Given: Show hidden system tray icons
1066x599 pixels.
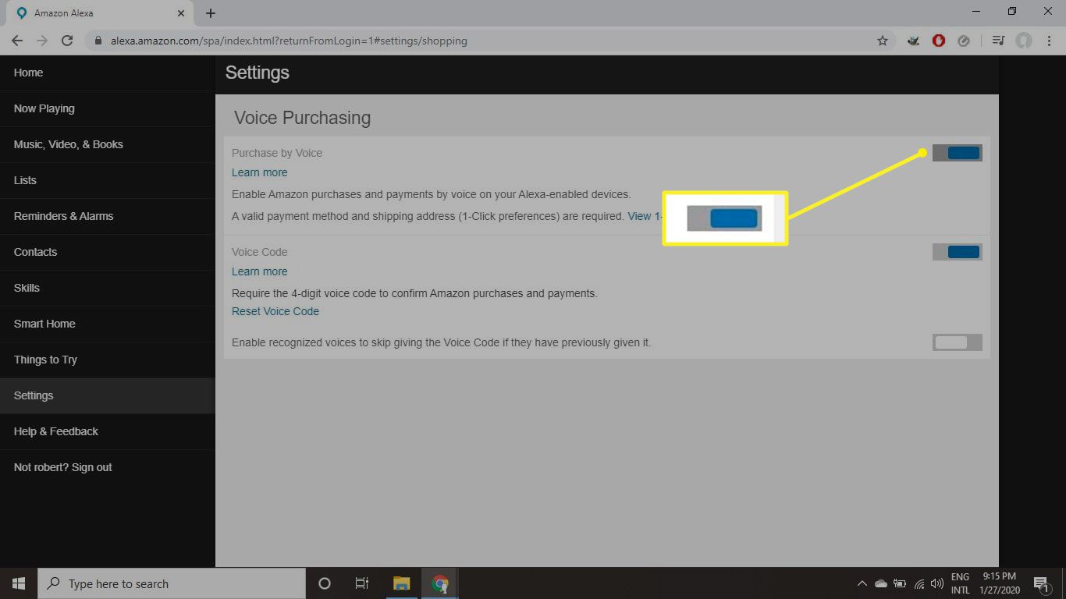Looking at the screenshot, I should click(x=862, y=583).
